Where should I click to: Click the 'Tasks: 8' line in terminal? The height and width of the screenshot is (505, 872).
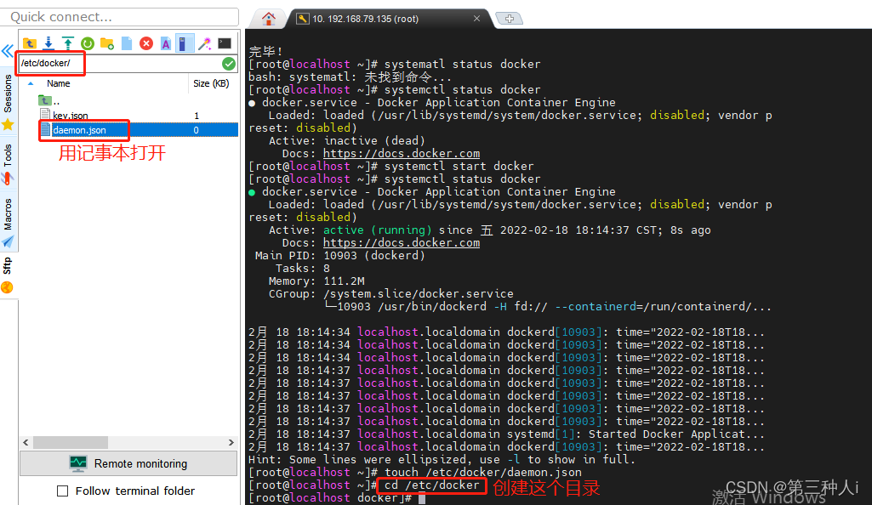tap(303, 269)
